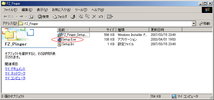The width and height of the screenshot is (214, 100).
Task: Open the お気に入り(A) menu
Action: coord(61,10)
